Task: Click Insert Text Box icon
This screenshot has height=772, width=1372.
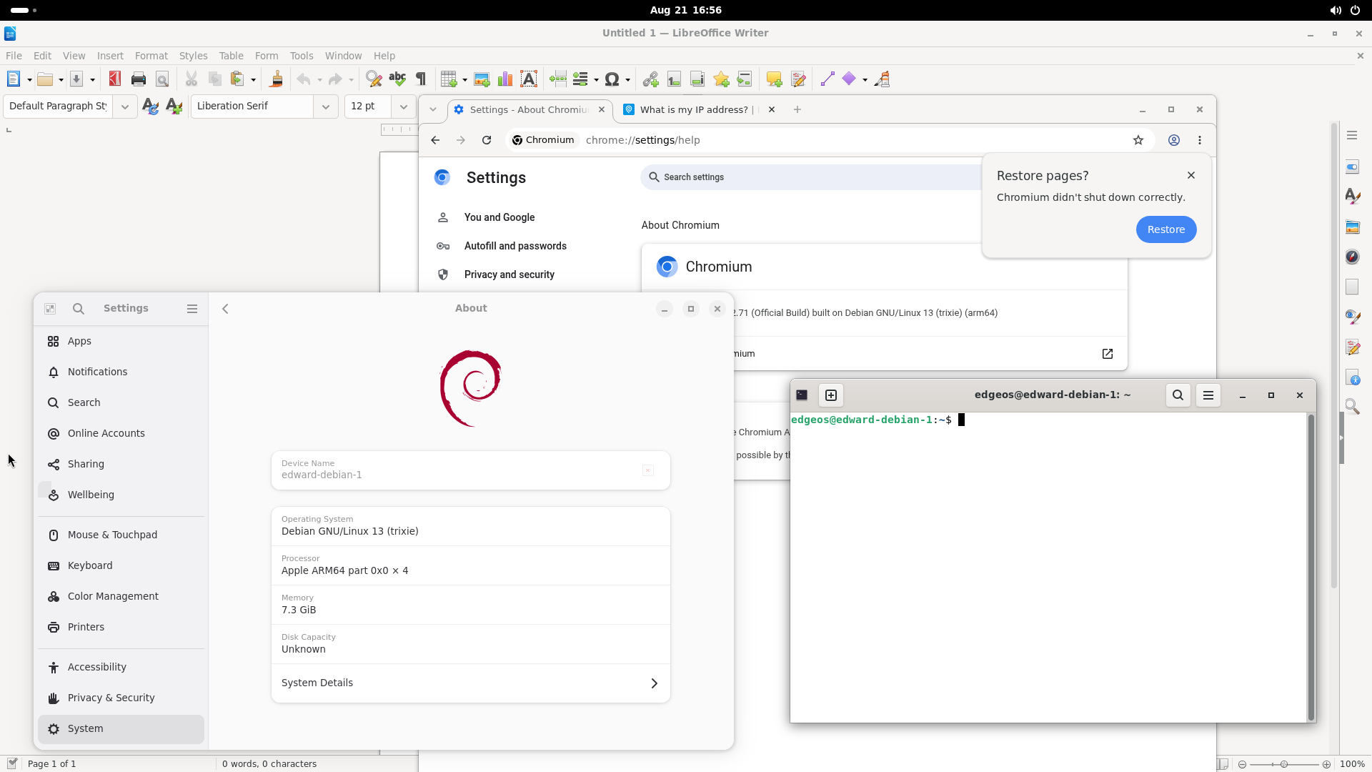Action: [x=529, y=79]
